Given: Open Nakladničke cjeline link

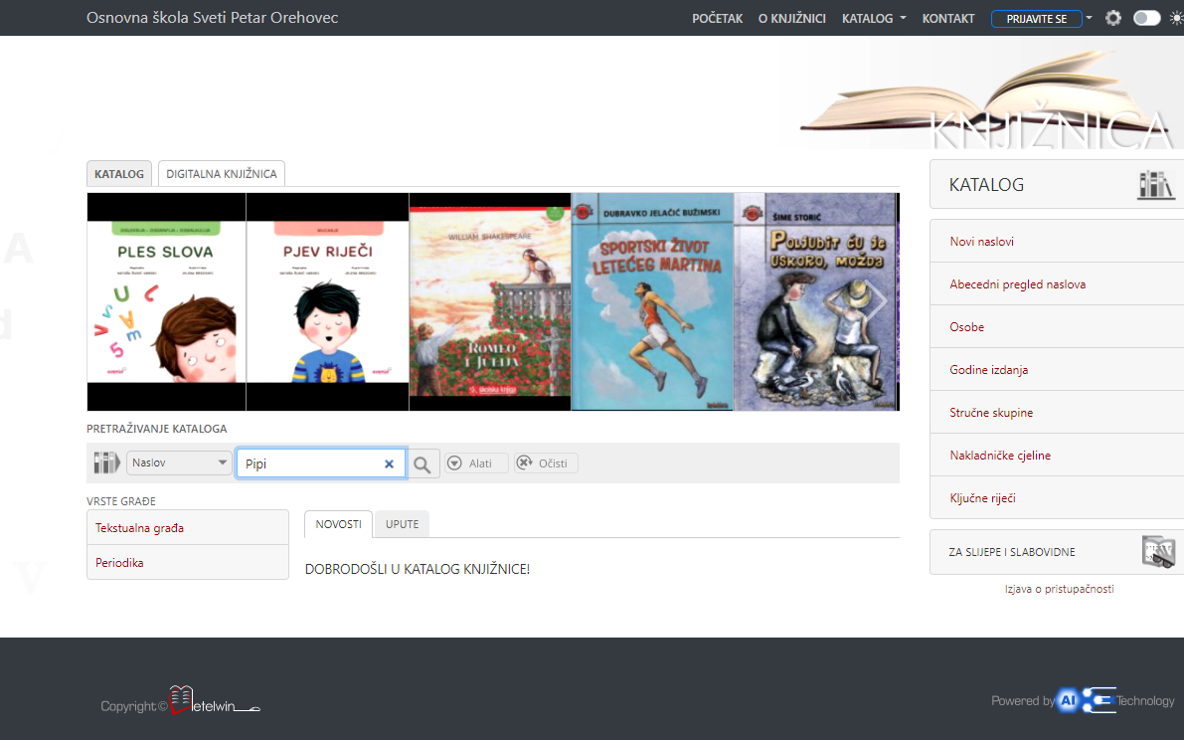Looking at the screenshot, I should [1000, 456].
